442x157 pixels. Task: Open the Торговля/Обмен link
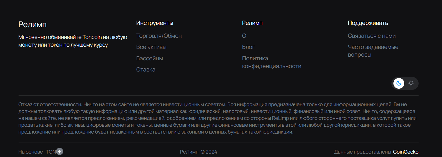point(159,36)
